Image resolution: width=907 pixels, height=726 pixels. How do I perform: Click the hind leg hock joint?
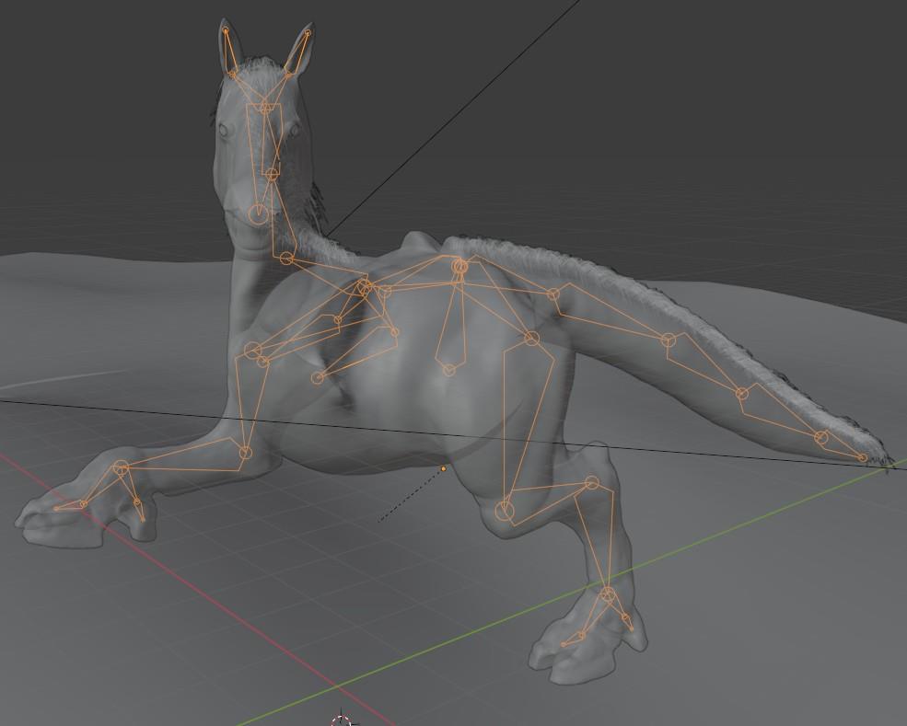click(x=591, y=483)
